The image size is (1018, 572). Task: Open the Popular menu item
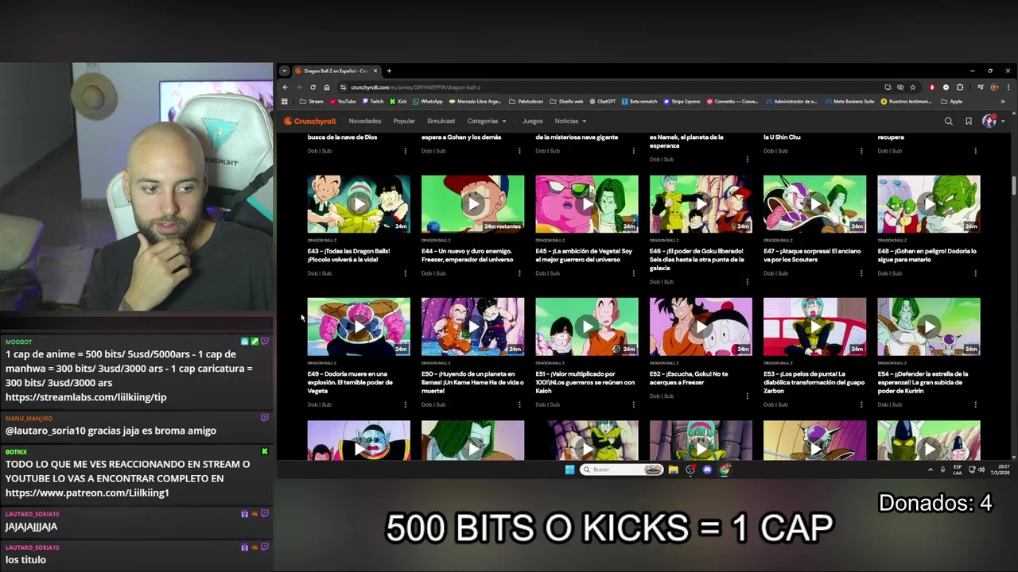(404, 122)
